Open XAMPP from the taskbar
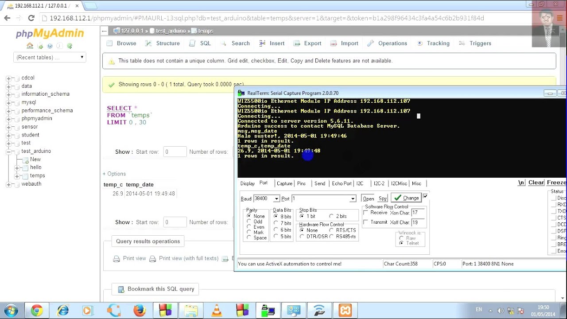 point(345,311)
